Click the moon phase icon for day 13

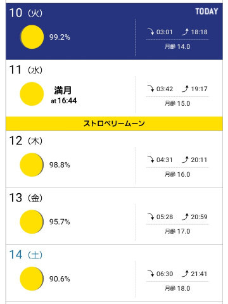coord(32,222)
